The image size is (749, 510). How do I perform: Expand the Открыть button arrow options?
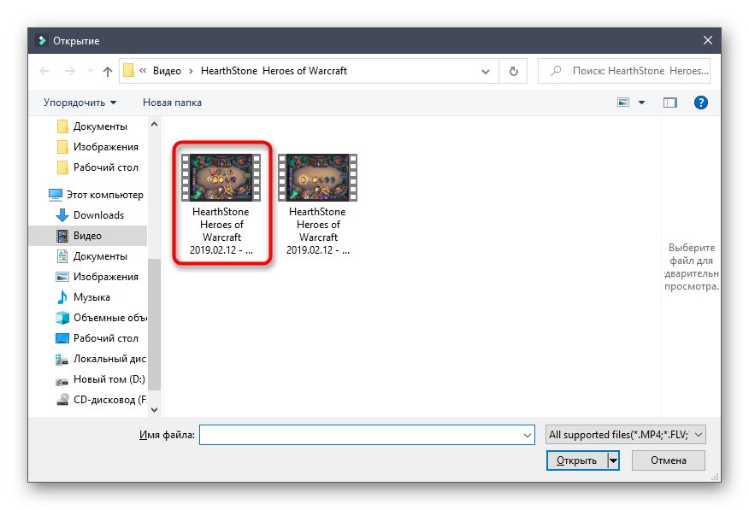(613, 460)
